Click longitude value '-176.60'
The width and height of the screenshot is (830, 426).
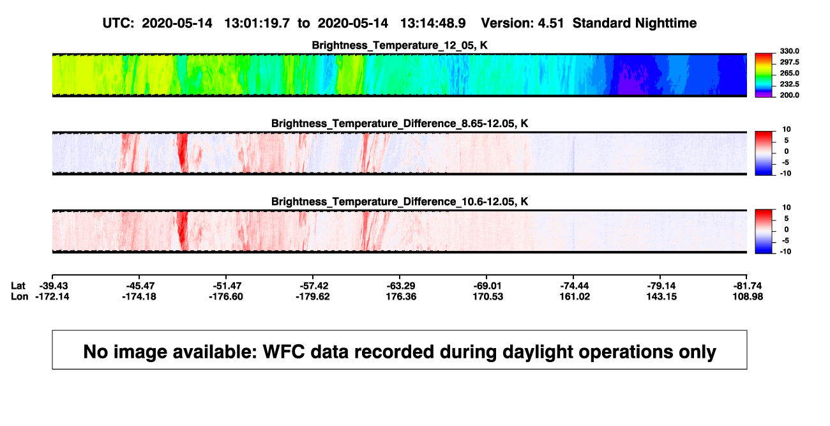click(226, 296)
